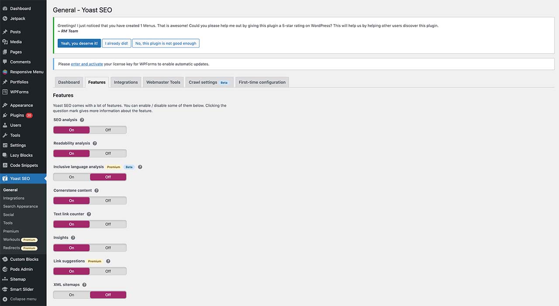Open Social under Yoast SEO
559x306 pixels.
point(9,215)
